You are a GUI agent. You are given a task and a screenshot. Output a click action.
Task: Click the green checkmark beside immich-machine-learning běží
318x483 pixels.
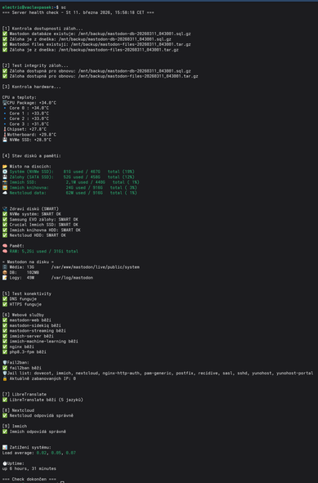[x=5, y=342]
